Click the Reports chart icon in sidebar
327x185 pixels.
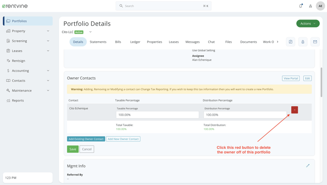click(8, 101)
